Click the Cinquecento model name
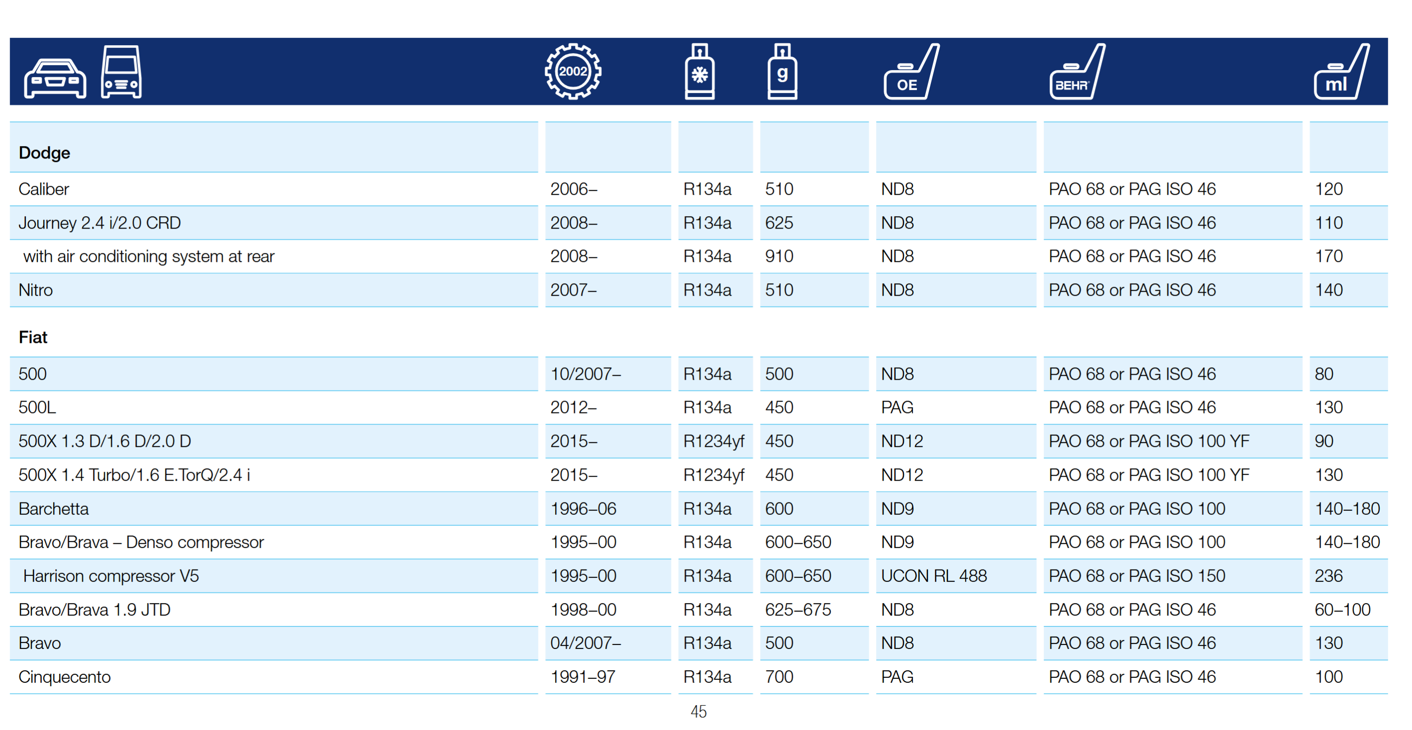Viewport: 1412px width, 730px height. [x=64, y=676]
